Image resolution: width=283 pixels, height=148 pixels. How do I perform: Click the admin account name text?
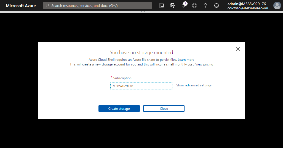(249, 4)
